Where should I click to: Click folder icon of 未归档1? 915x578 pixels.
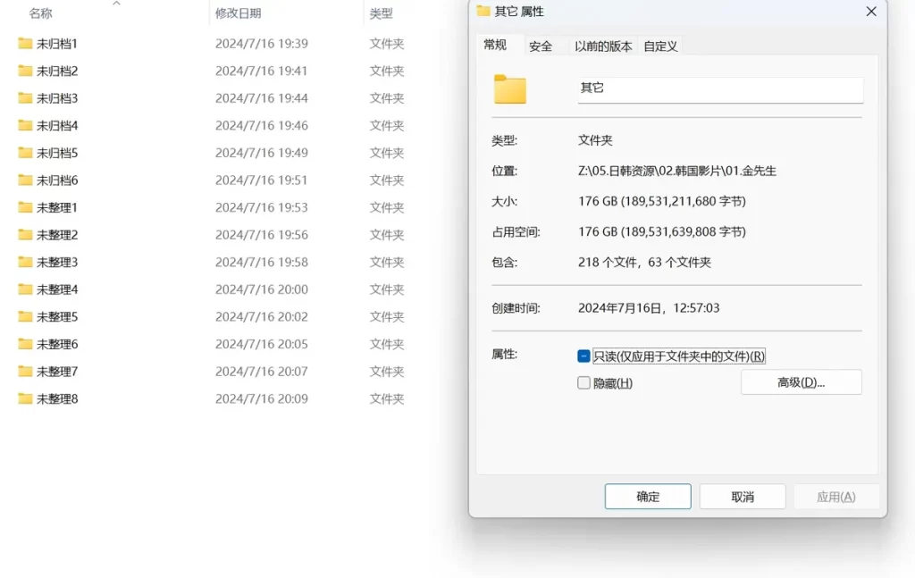(25, 43)
